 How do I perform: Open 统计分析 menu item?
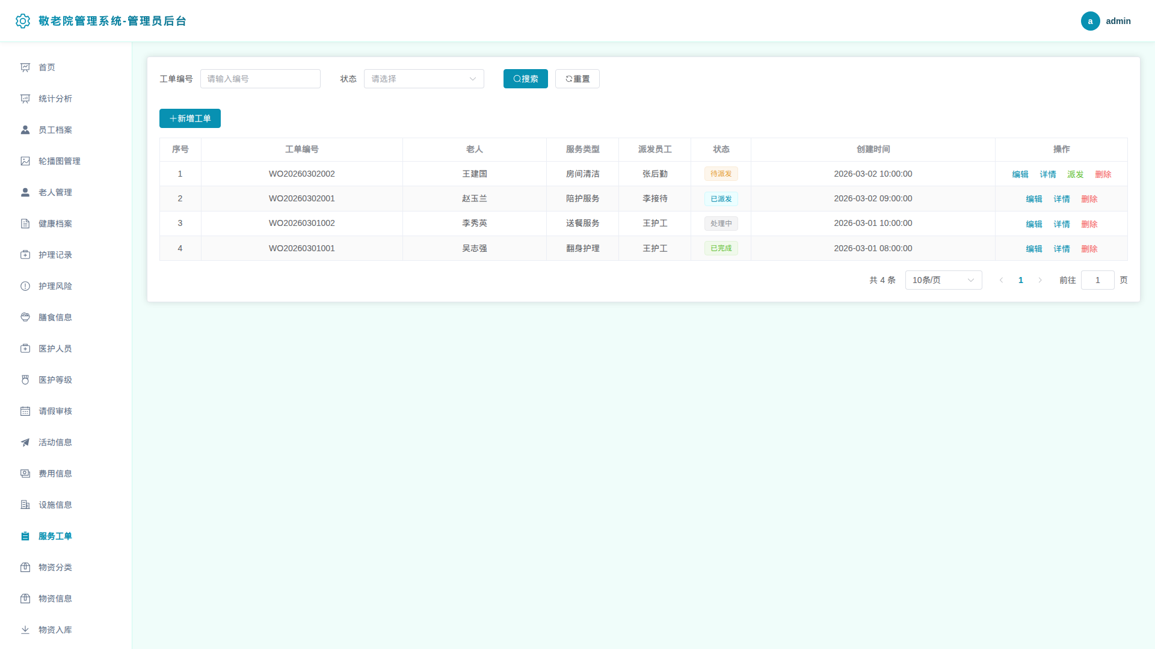click(x=66, y=99)
